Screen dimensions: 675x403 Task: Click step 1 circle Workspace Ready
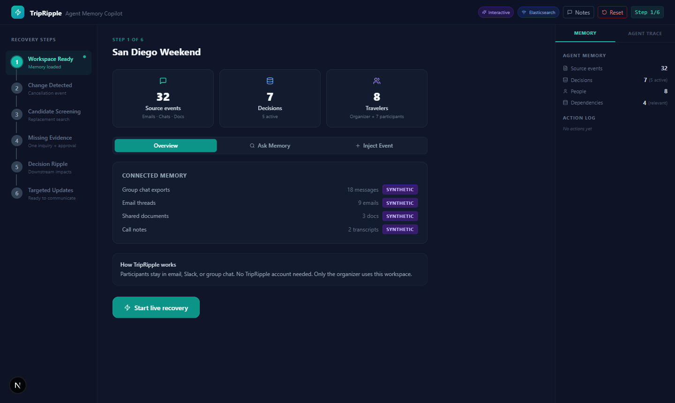(17, 62)
